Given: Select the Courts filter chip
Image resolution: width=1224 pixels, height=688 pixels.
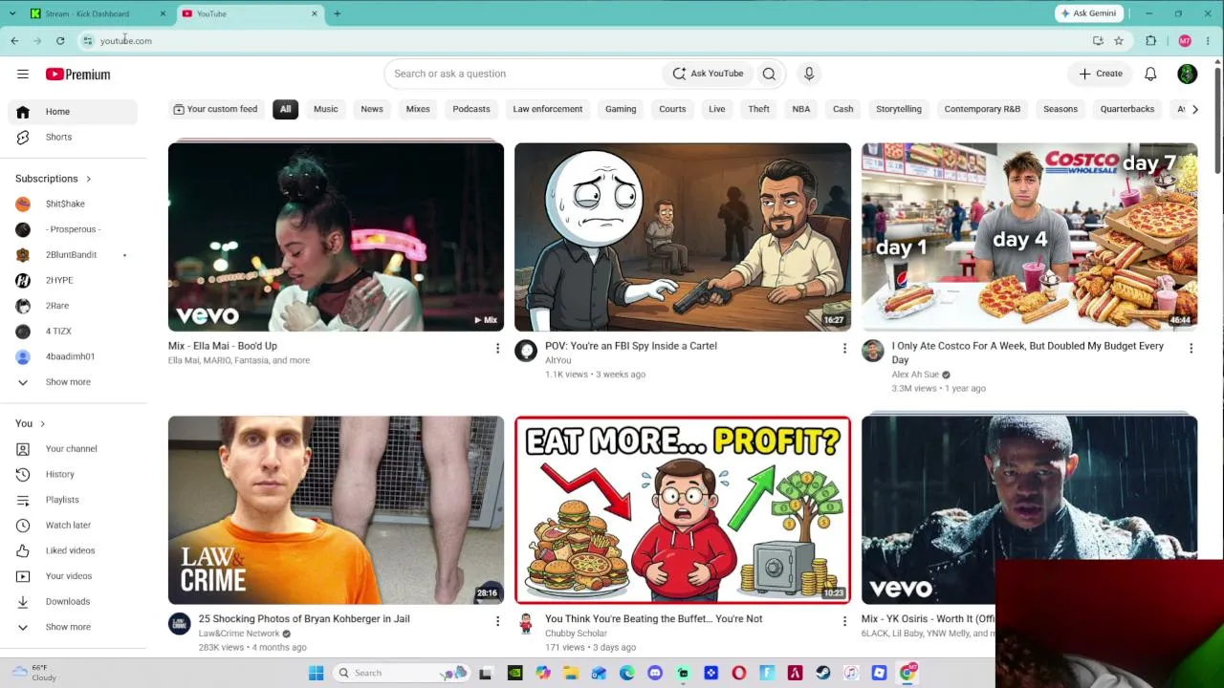Looking at the screenshot, I should point(672,109).
